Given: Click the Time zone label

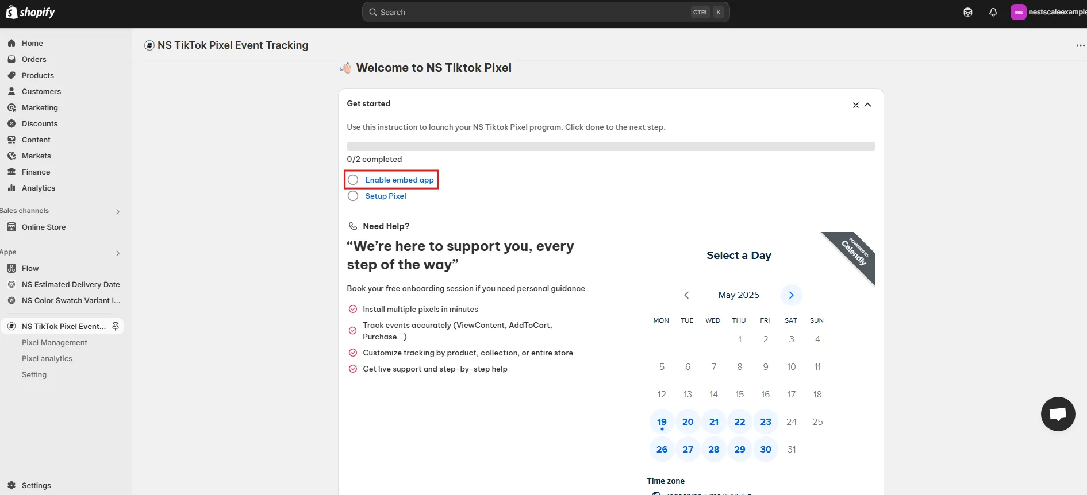Looking at the screenshot, I should pos(666,481).
